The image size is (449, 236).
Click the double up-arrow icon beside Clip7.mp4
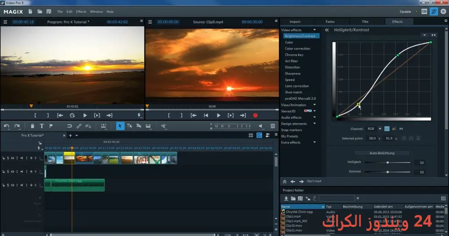[285, 181]
